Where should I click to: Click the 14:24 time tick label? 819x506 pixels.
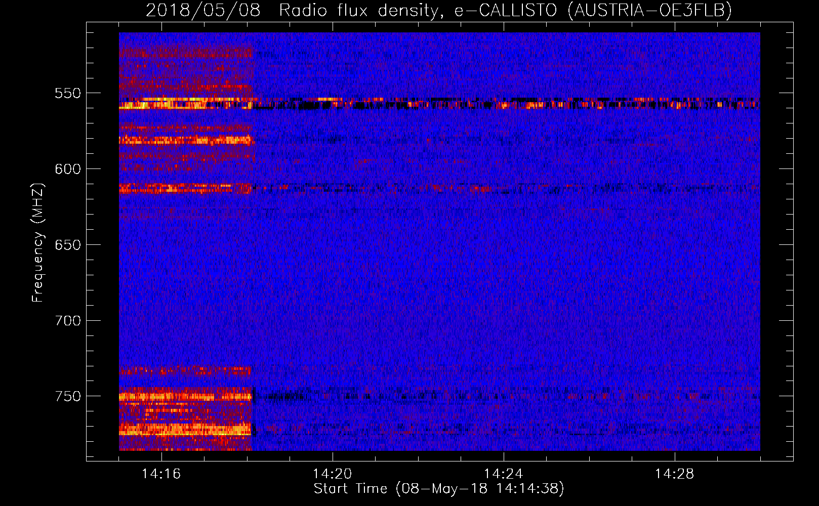pos(504,474)
